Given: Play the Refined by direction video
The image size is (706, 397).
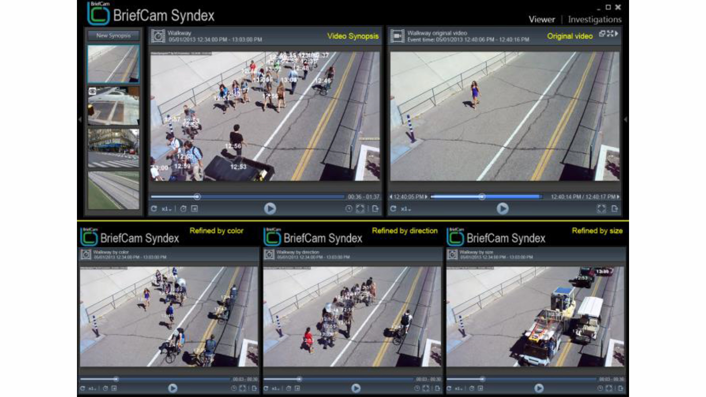Looking at the screenshot, I should [x=356, y=388].
